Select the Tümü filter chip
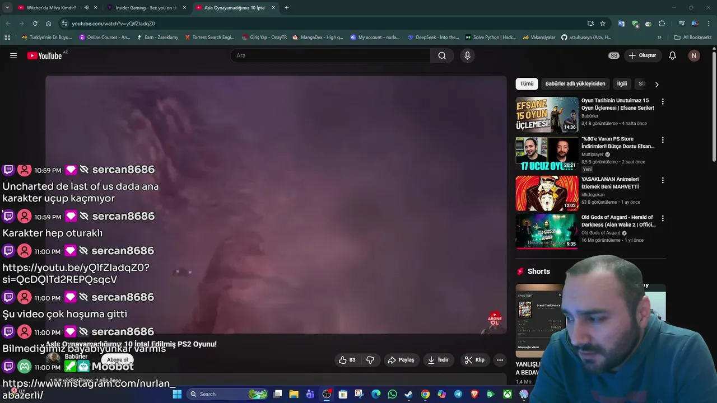Viewport: 717px width, 403px height. pos(527,84)
